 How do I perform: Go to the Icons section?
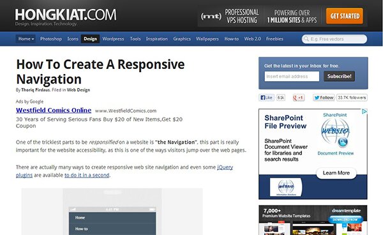click(73, 39)
